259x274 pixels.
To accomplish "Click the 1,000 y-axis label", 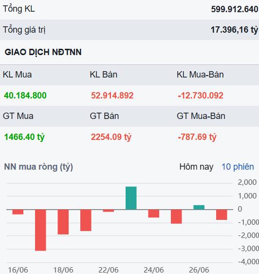I will 247,196.
